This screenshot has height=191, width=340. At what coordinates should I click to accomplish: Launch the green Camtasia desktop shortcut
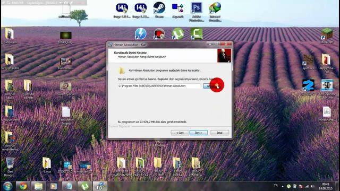point(197,33)
